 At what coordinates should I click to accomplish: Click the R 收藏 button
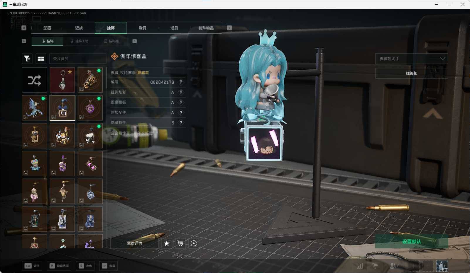click(x=109, y=266)
